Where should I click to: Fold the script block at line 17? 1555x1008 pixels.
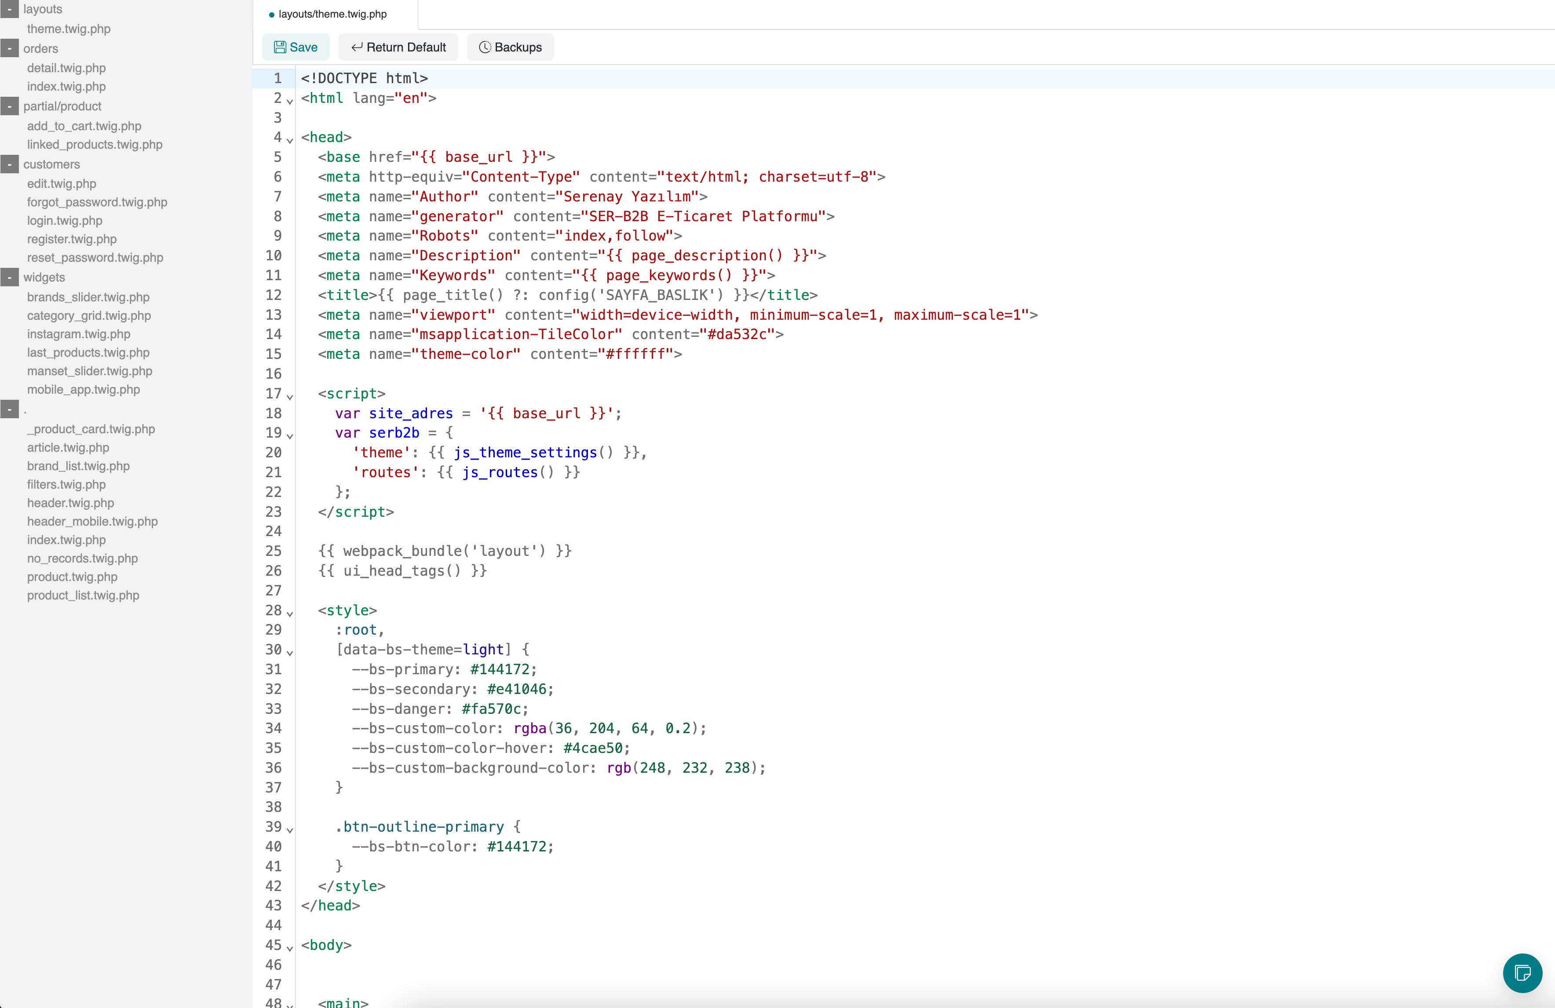point(289,397)
